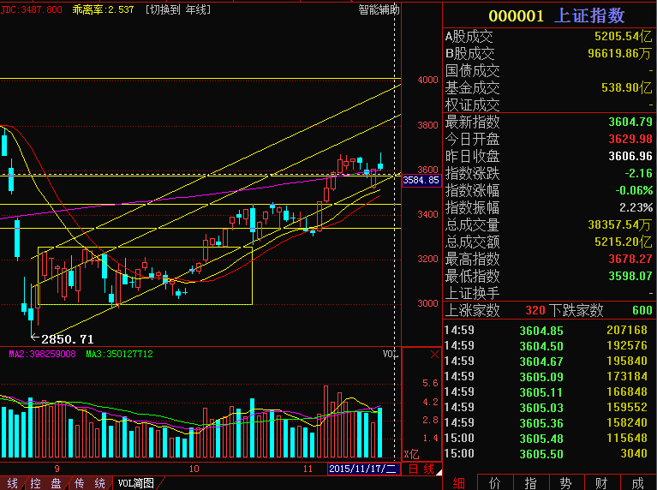Toggle the 智能辅助 smart assist option
Image resolution: width=657 pixels, height=490 pixels.
(379, 9)
